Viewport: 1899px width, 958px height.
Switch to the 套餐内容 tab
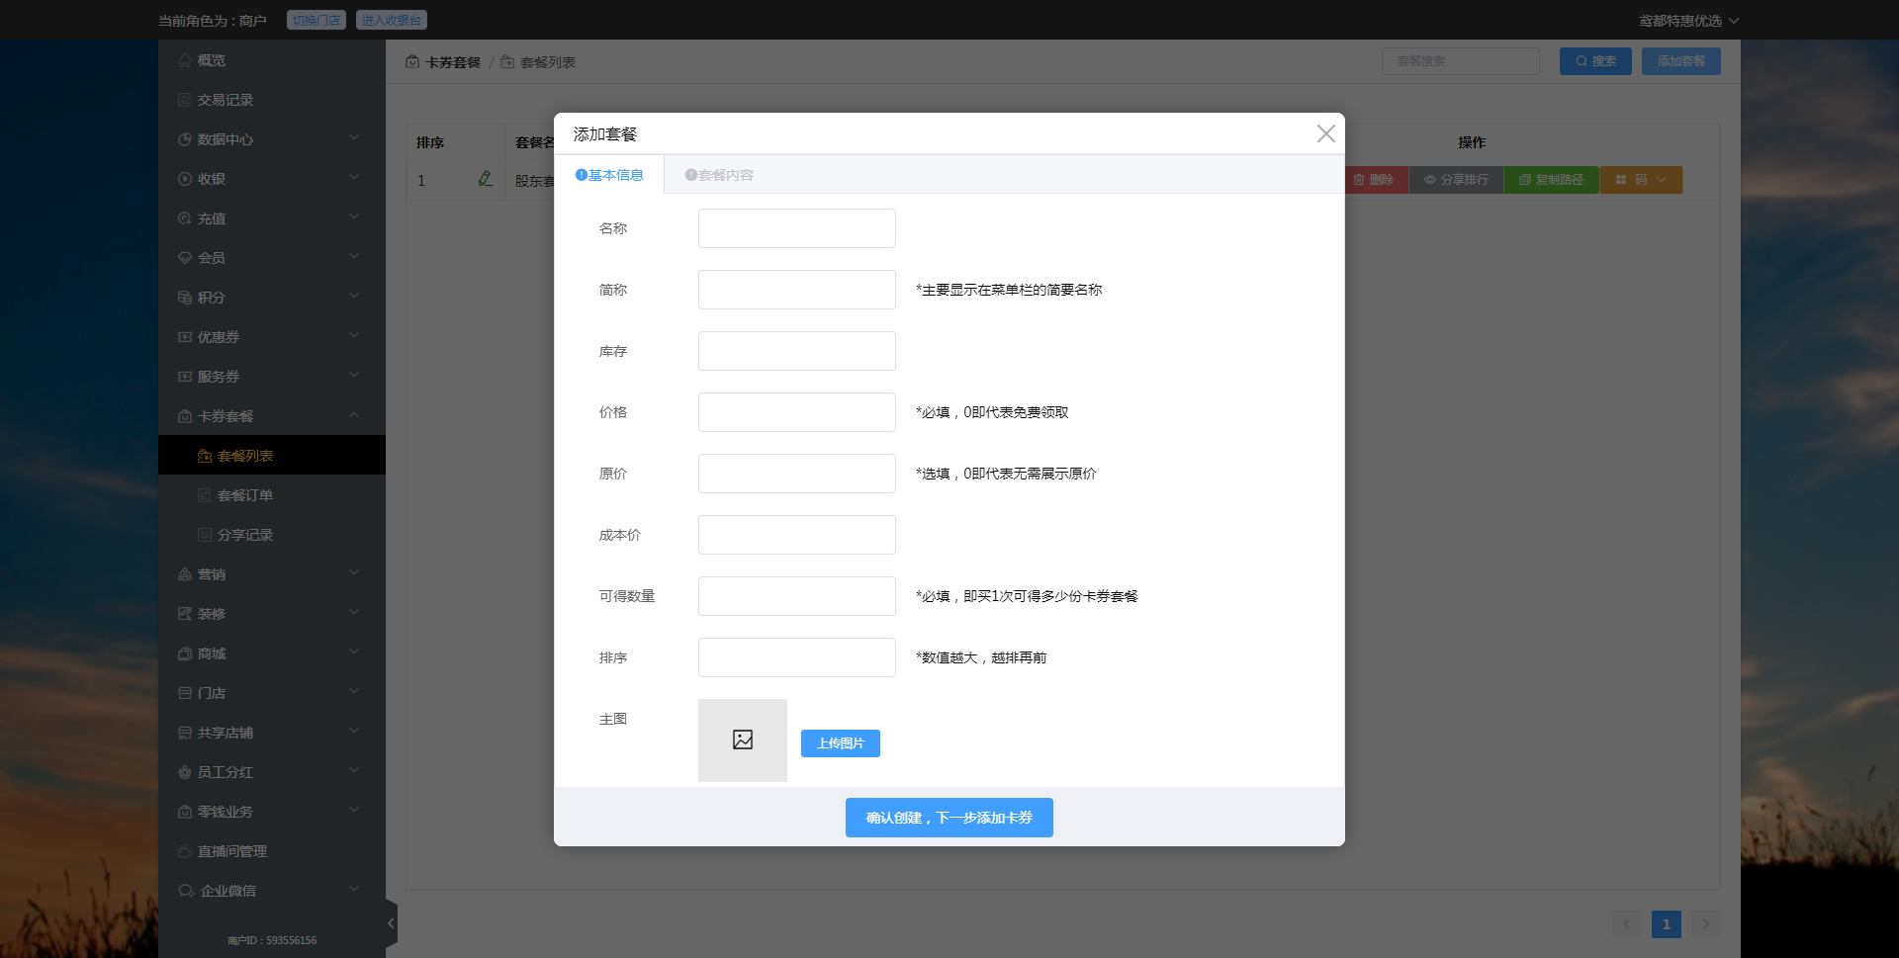[719, 175]
